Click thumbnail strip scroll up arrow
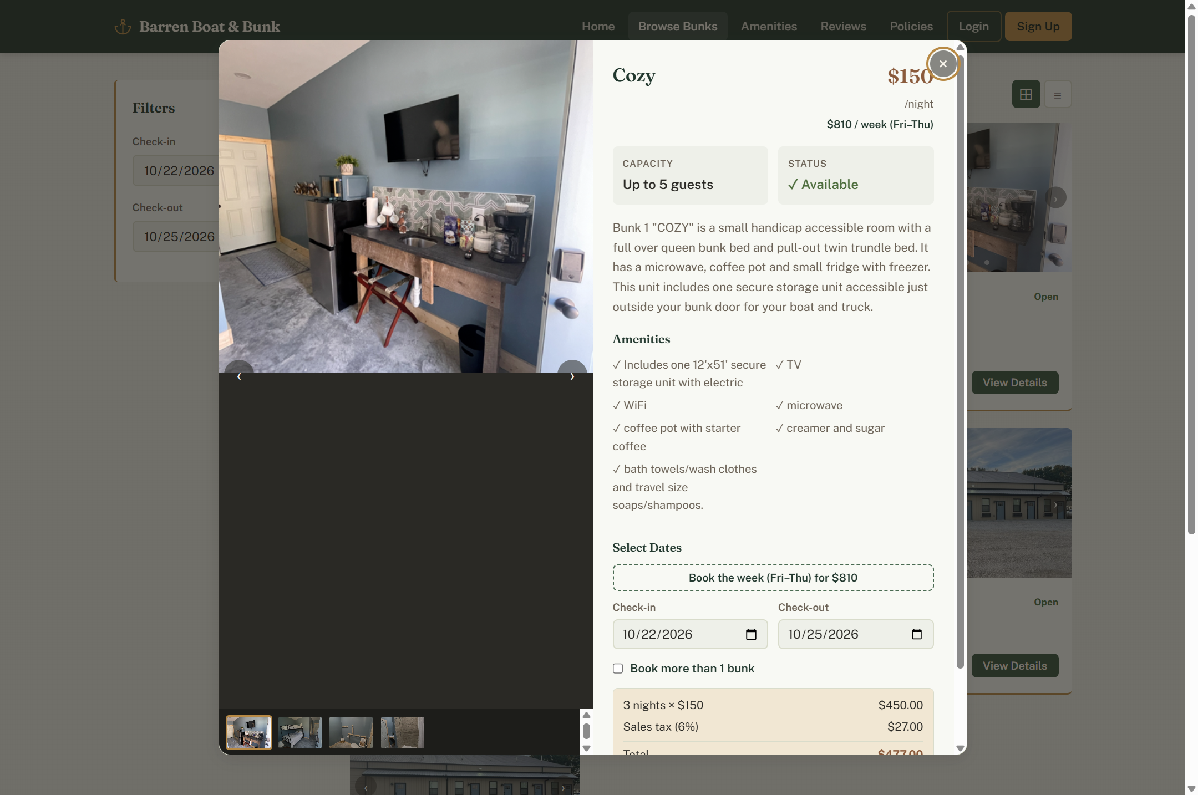Screen dimensions: 1198x795 586,715
